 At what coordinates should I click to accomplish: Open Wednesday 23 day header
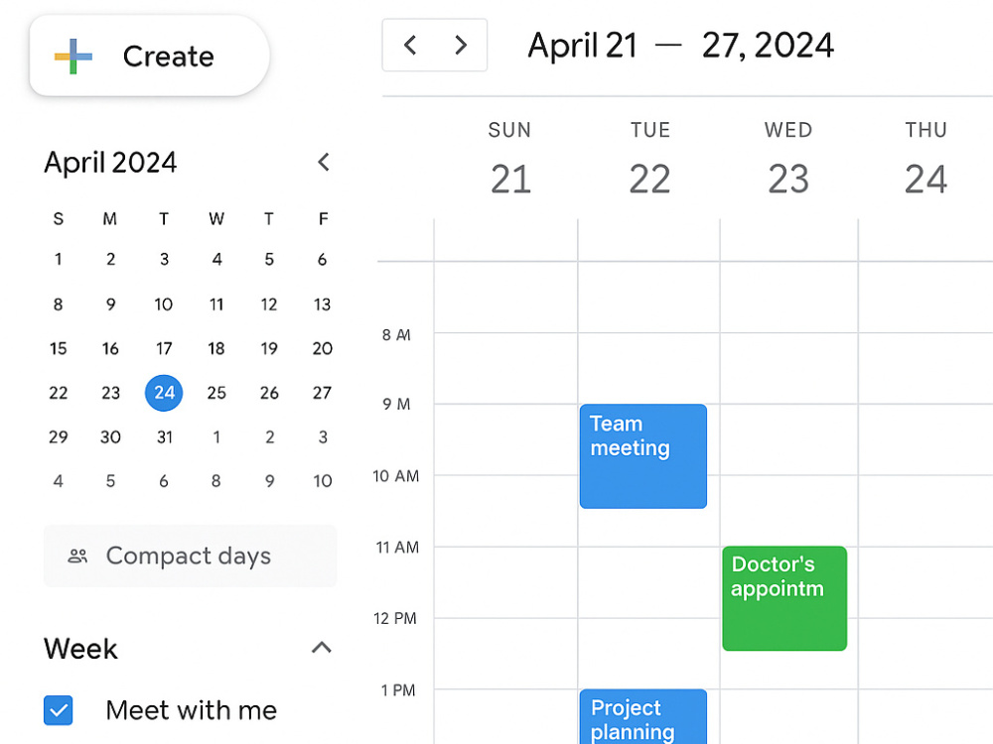788,160
